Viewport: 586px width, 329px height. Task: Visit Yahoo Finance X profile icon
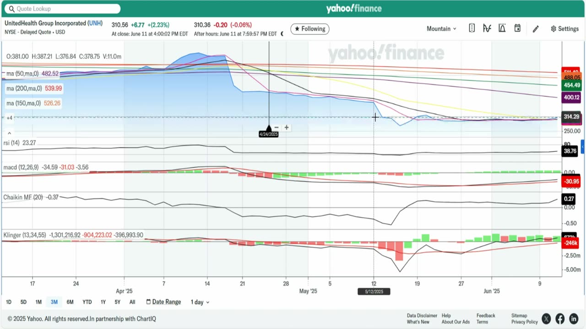[x=546, y=318]
